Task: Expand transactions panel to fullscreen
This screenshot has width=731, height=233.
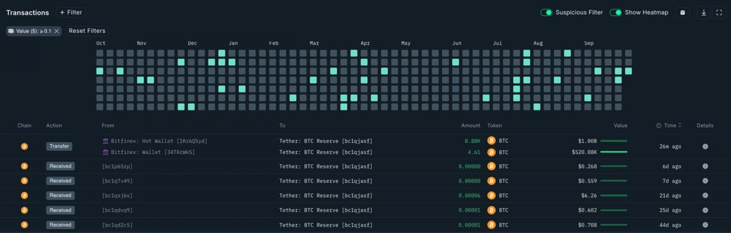Action: tap(719, 13)
